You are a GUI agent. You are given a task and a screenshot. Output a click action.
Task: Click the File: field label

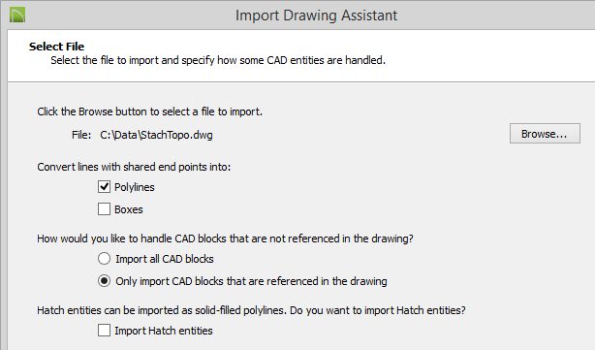click(81, 135)
